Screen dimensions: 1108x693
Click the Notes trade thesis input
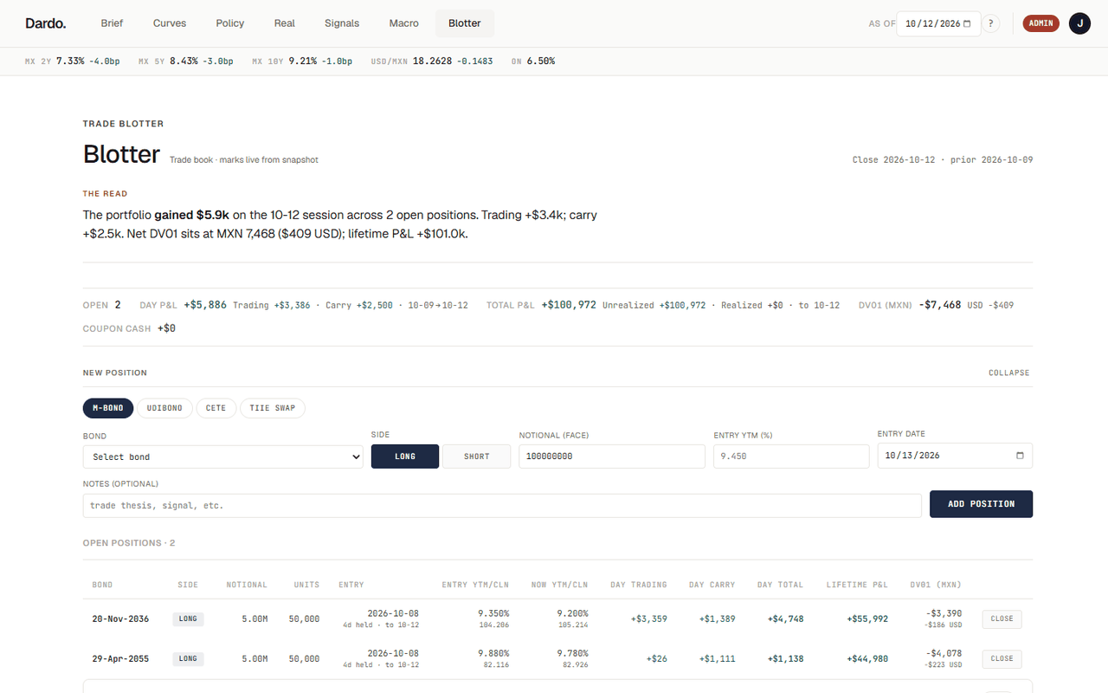point(502,506)
